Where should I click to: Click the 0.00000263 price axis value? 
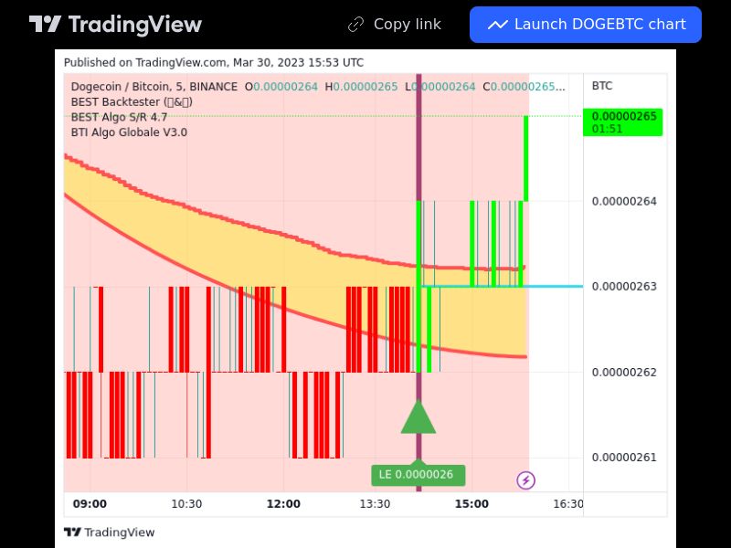click(x=624, y=286)
